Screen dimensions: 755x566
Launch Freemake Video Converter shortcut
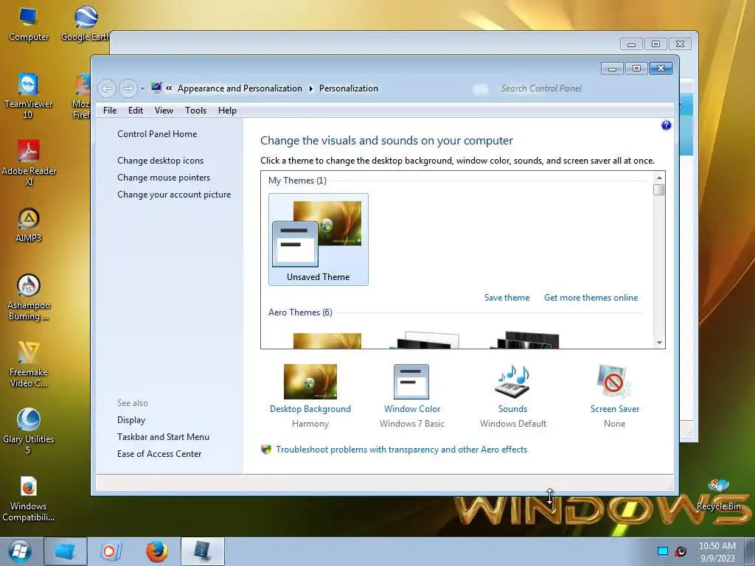(29, 364)
